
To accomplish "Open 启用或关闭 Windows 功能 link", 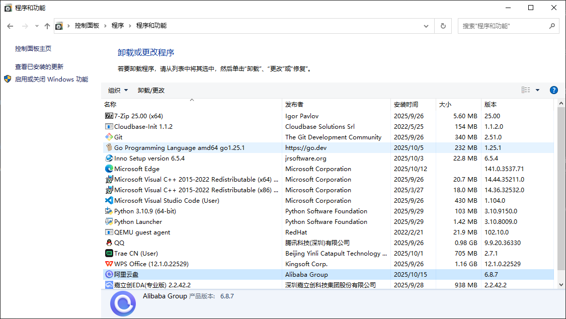I will (x=51, y=79).
